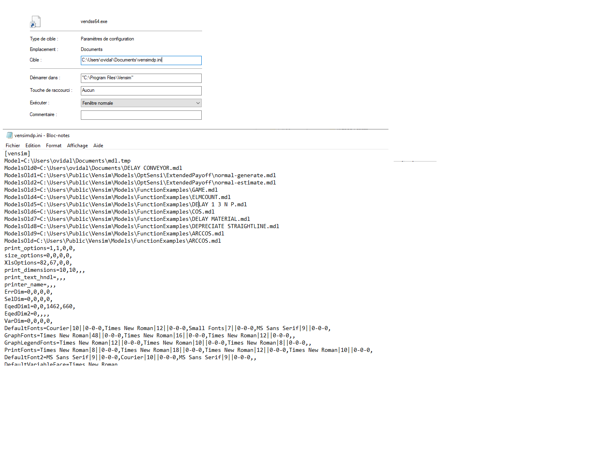The image size is (595, 453).
Task: Click the 'Cible :' label
Action: pos(36,60)
